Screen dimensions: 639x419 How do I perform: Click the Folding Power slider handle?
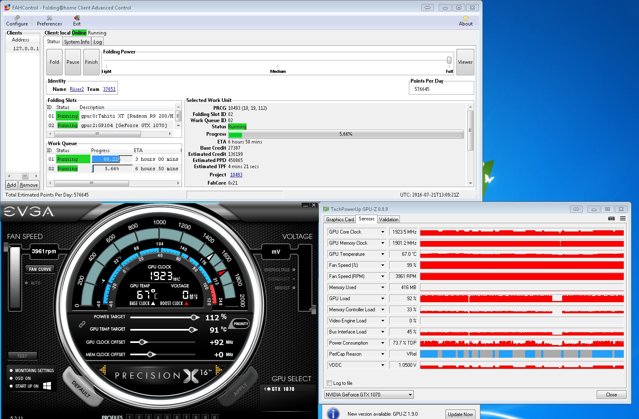point(449,60)
